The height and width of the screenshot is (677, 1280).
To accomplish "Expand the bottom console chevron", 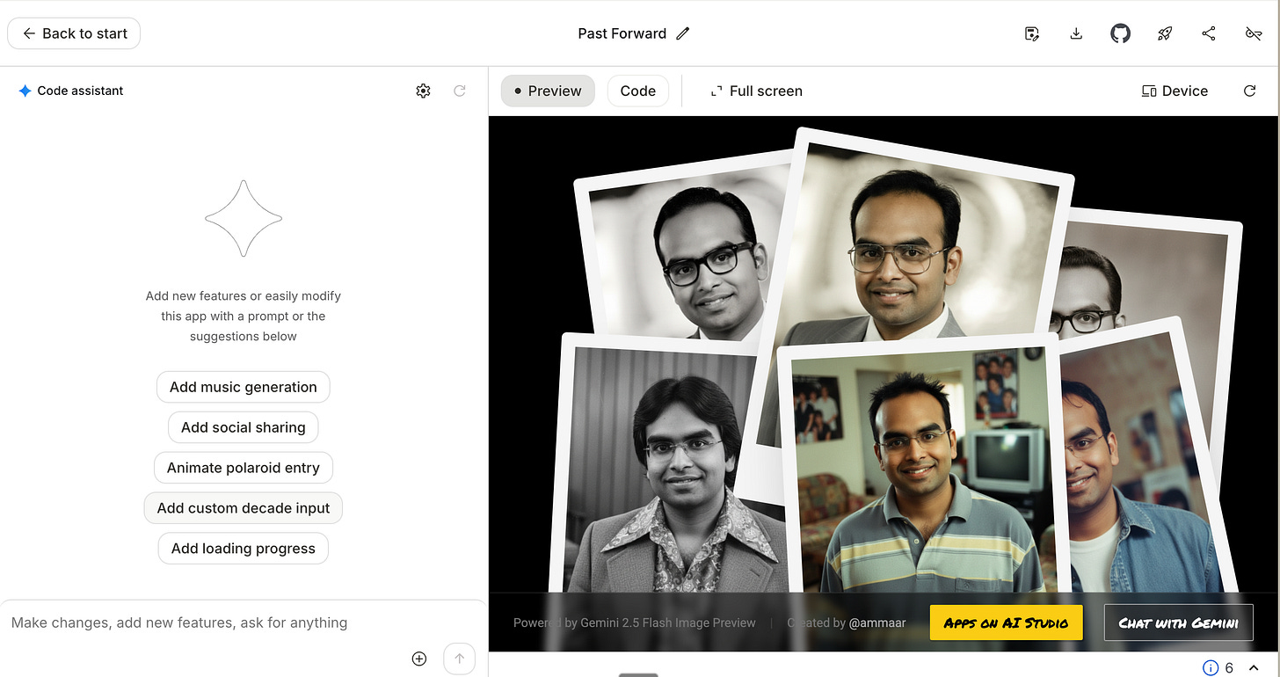I will [x=1254, y=667].
